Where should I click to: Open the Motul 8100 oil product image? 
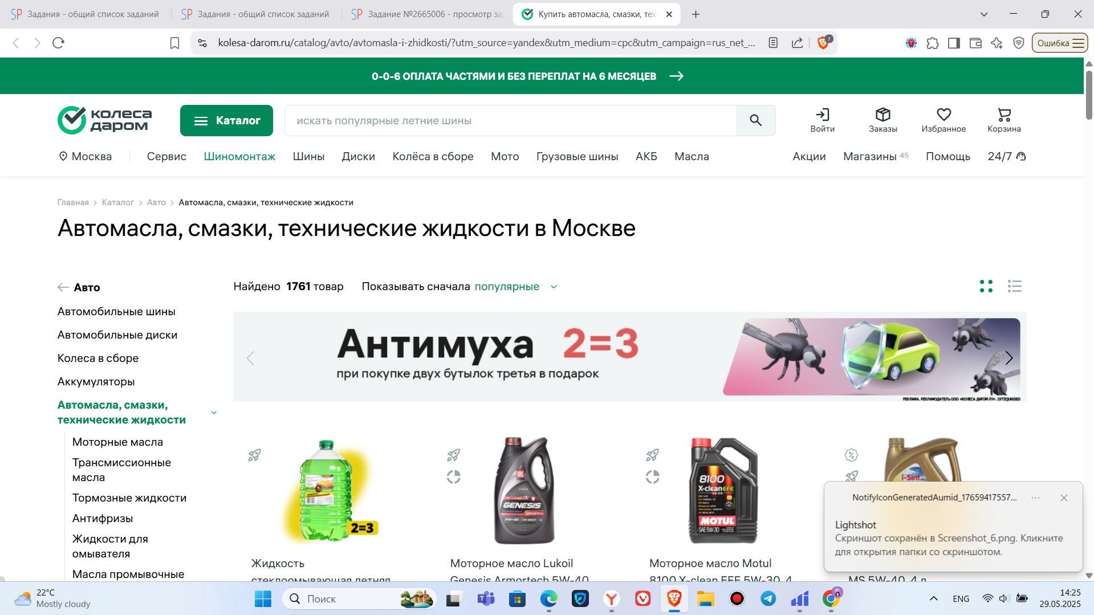722,490
